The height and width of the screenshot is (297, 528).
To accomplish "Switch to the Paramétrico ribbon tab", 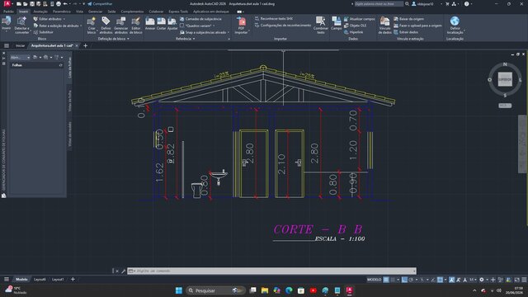I will click(x=62, y=12).
